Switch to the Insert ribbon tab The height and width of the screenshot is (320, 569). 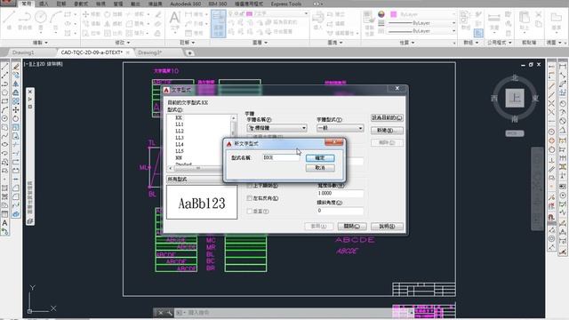(44, 4)
